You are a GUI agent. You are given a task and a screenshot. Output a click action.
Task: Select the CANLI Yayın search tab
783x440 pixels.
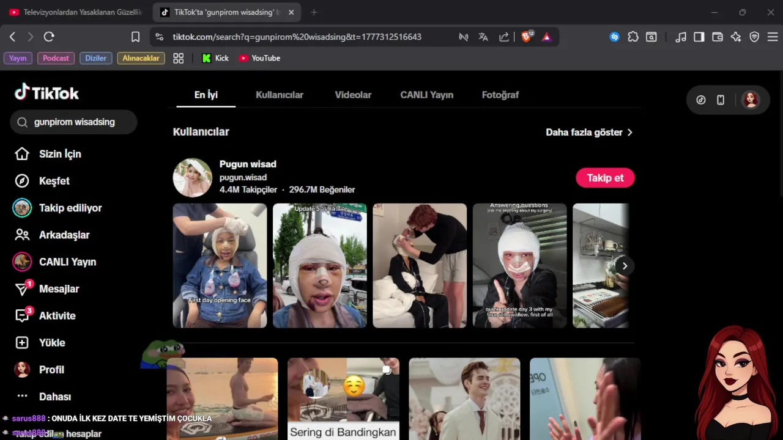tap(426, 95)
